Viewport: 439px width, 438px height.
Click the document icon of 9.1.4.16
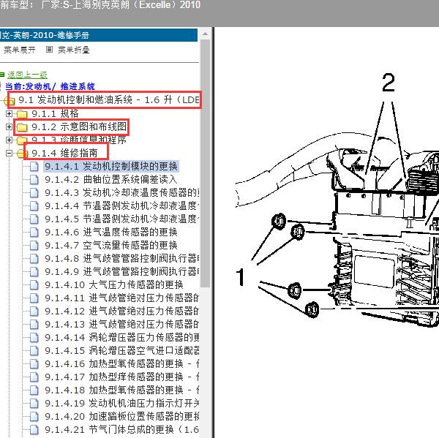click(x=34, y=363)
